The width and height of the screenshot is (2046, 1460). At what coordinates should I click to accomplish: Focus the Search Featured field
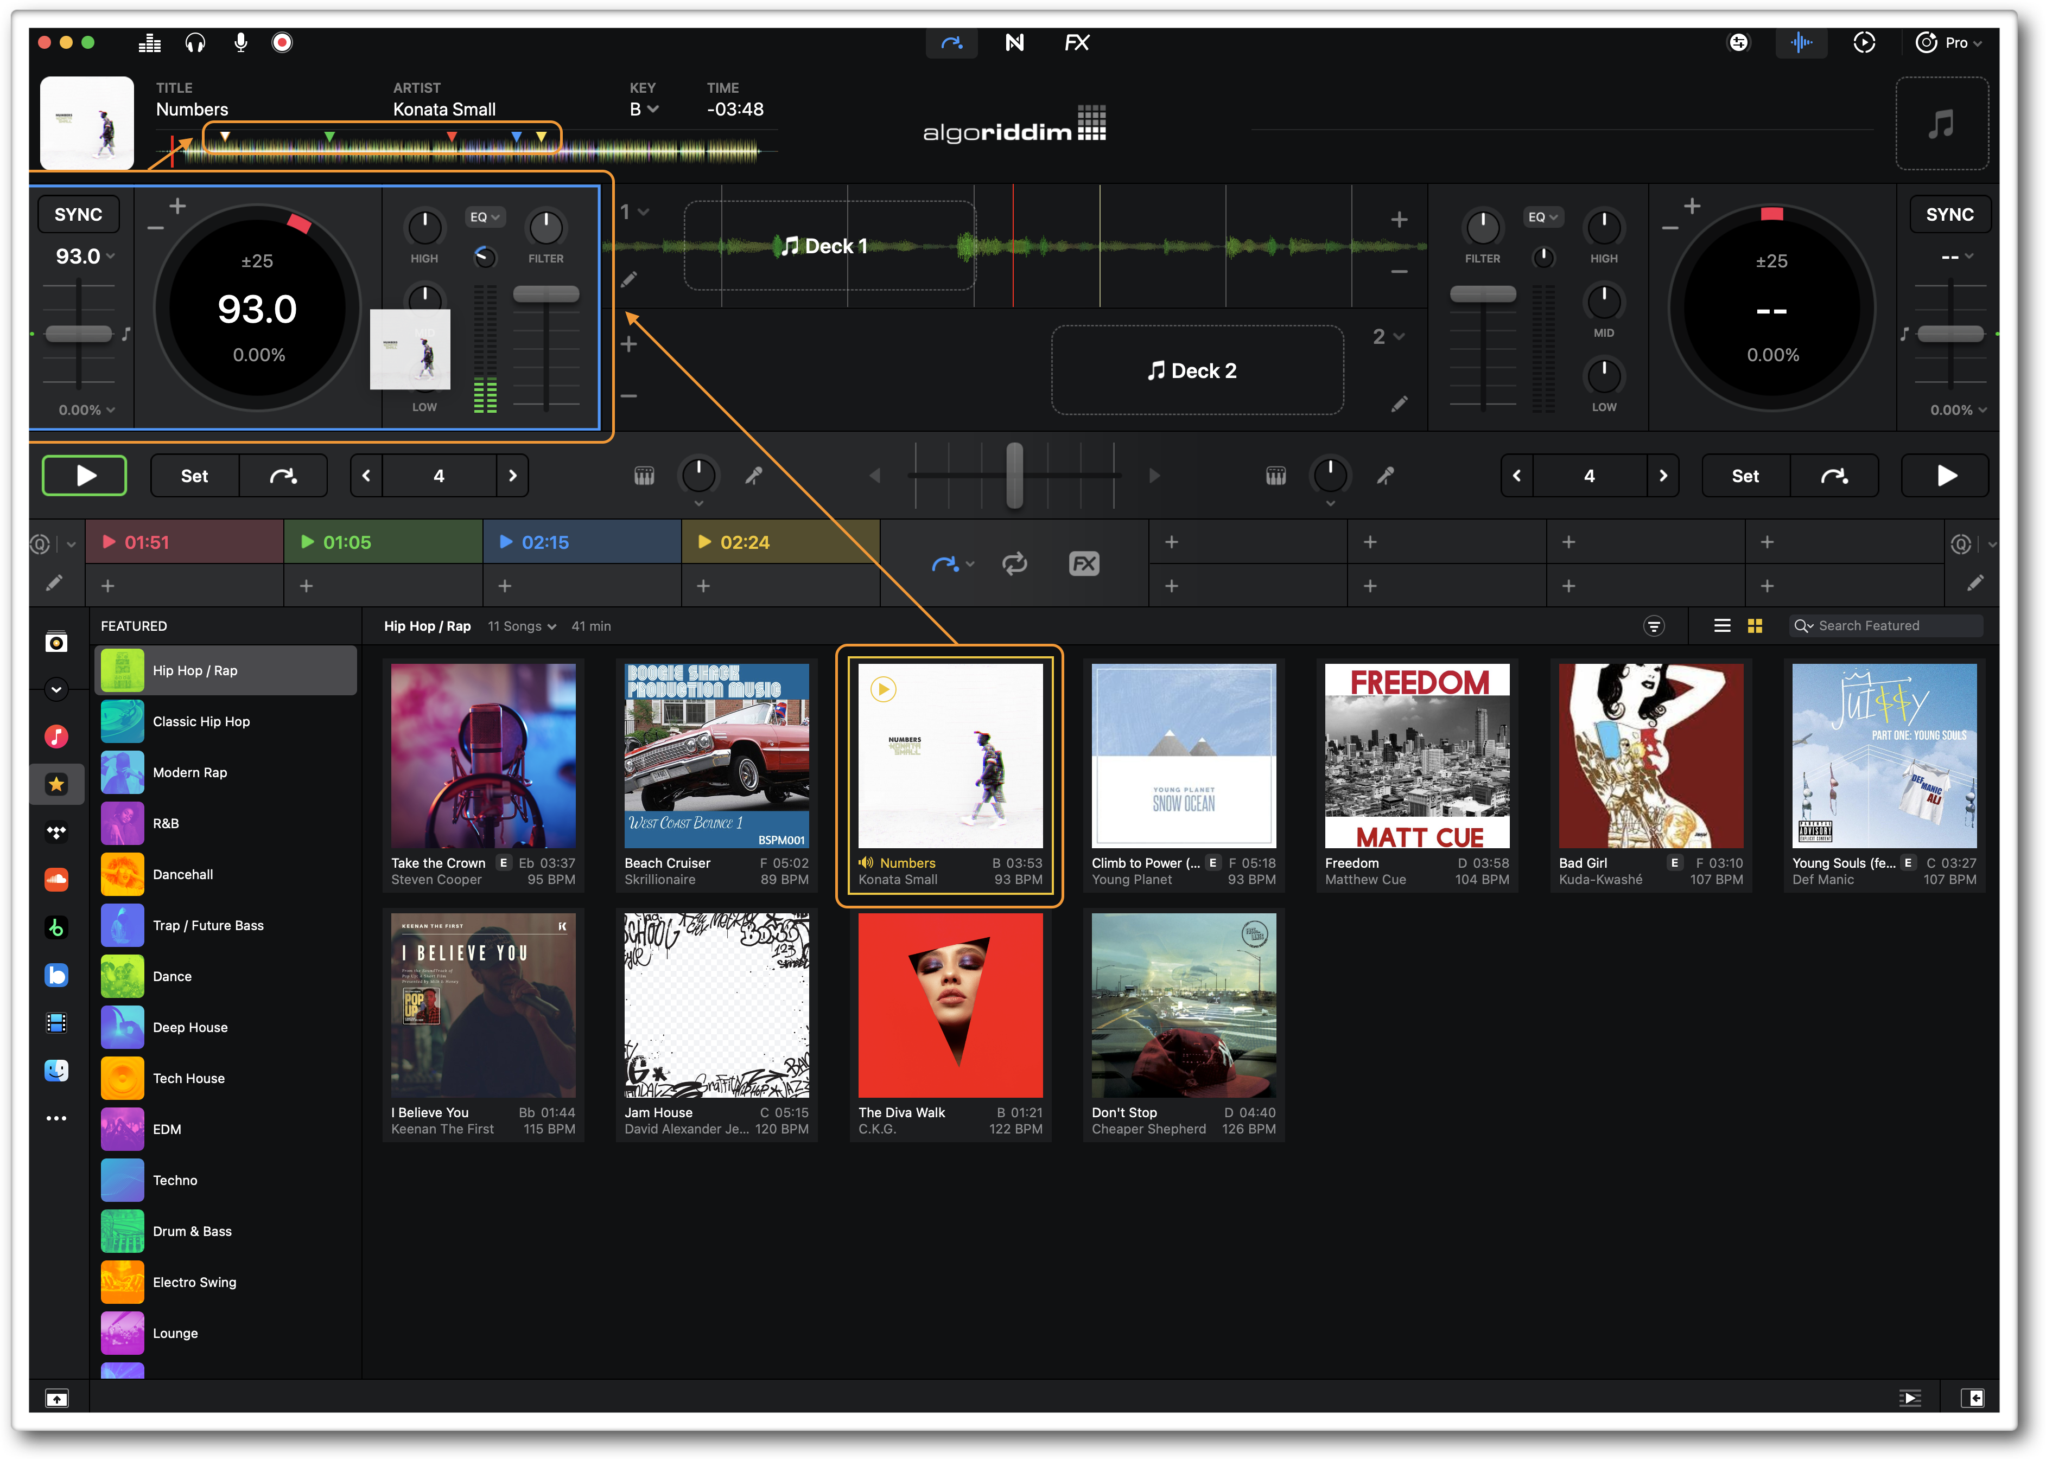(x=1886, y=626)
